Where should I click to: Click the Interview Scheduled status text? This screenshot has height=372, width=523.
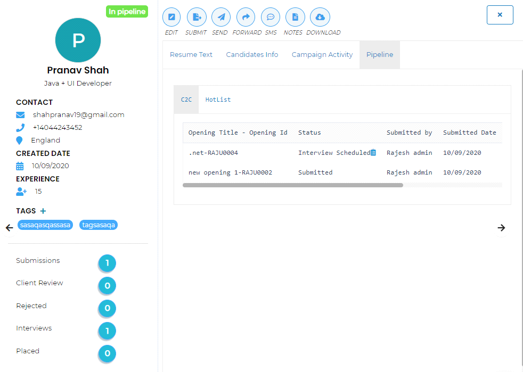[334, 153]
